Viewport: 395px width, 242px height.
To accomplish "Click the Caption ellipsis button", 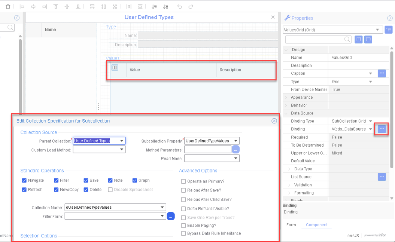I will (x=382, y=73).
